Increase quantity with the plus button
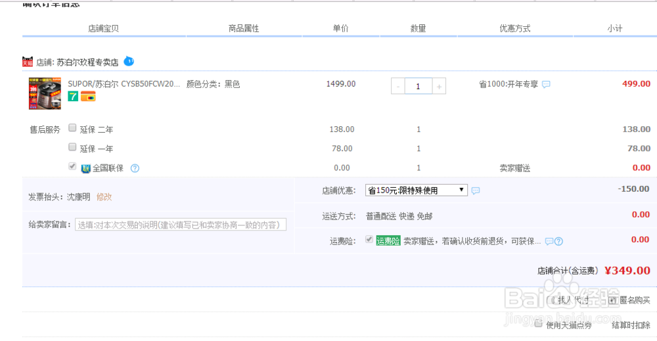Image resolution: width=657 pixels, height=341 pixels. coord(439,86)
